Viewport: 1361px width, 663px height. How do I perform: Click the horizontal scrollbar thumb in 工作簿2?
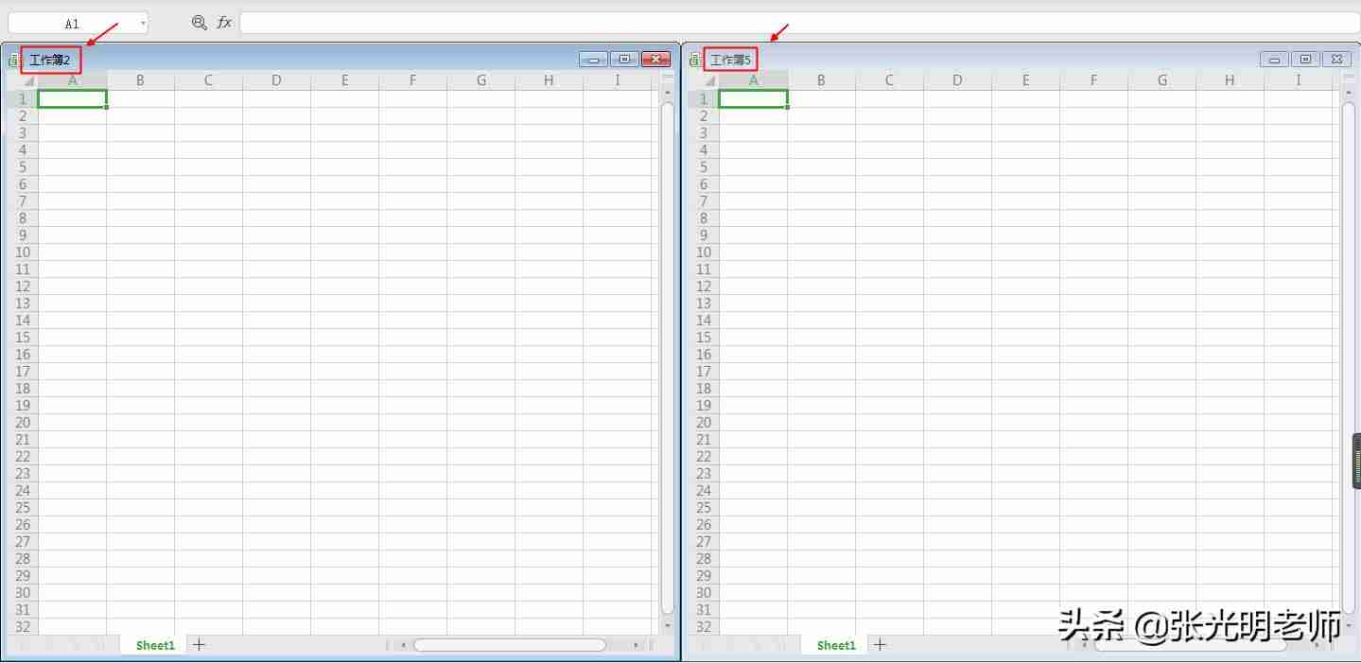pos(510,645)
